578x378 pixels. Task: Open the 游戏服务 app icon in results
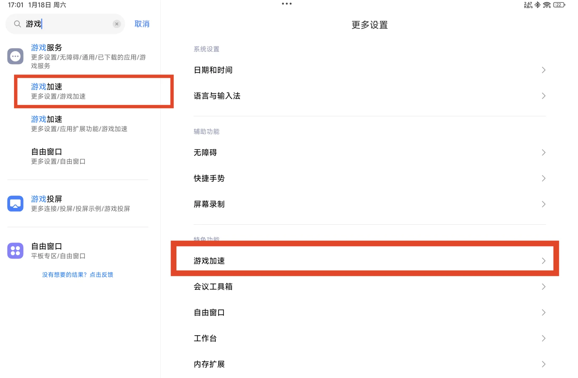[15, 56]
